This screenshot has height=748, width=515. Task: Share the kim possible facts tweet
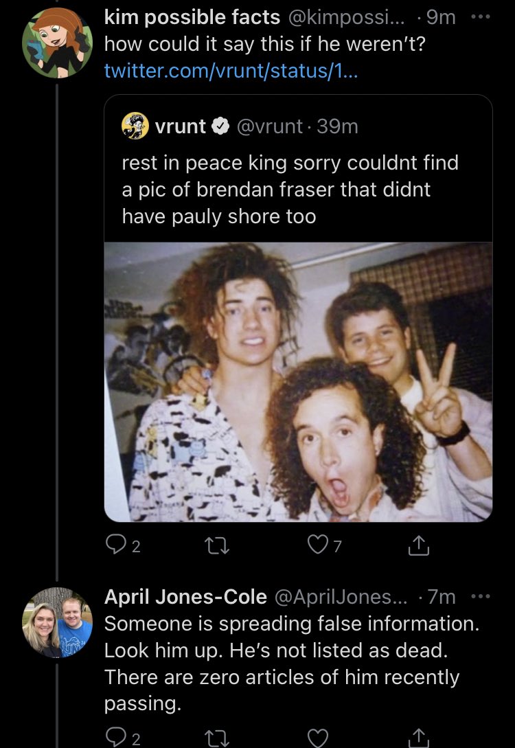(x=419, y=545)
